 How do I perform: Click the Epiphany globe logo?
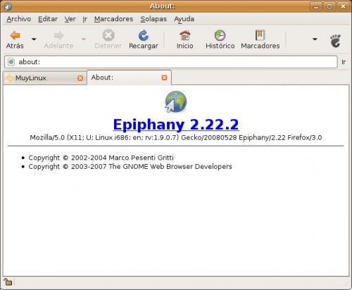(175, 102)
